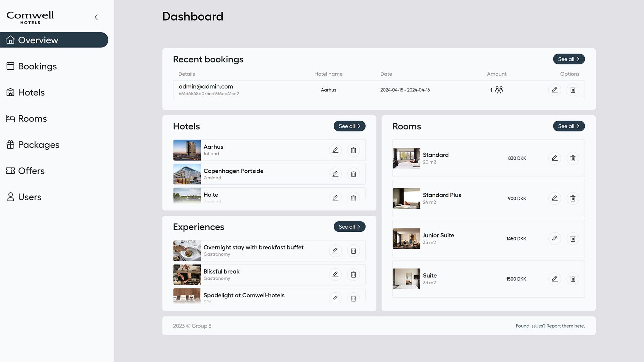The height and width of the screenshot is (362, 644).
Task: Delete Overnight stay with breakfast buffet experience
Action: pos(353,251)
